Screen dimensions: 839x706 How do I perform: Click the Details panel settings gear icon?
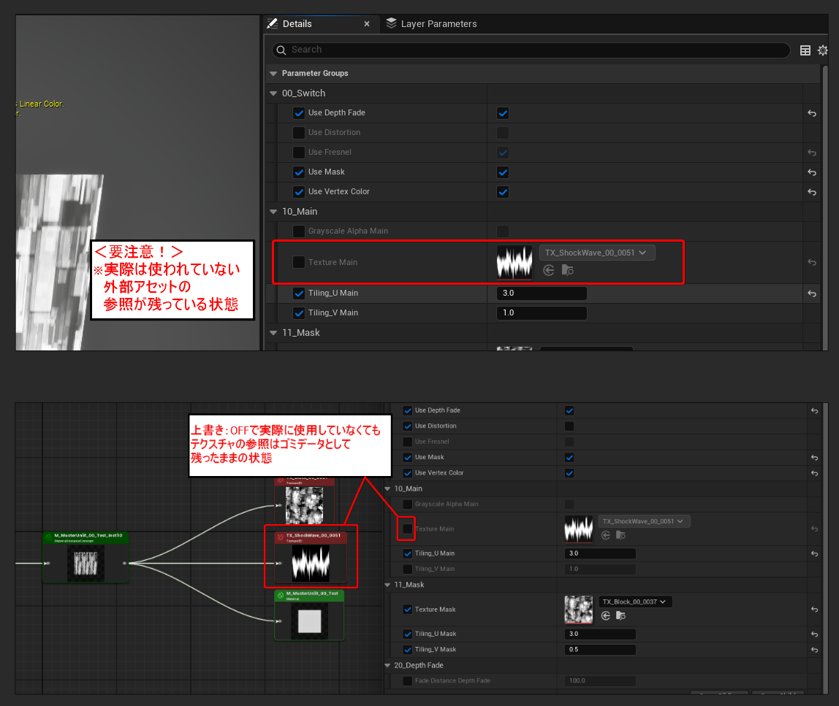[x=823, y=50]
